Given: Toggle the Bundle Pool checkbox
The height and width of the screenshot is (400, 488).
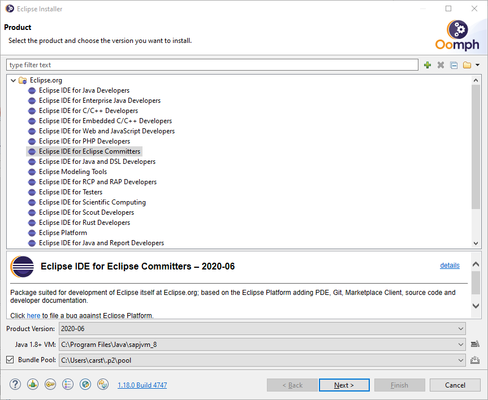Looking at the screenshot, I should pyautogui.click(x=10, y=360).
